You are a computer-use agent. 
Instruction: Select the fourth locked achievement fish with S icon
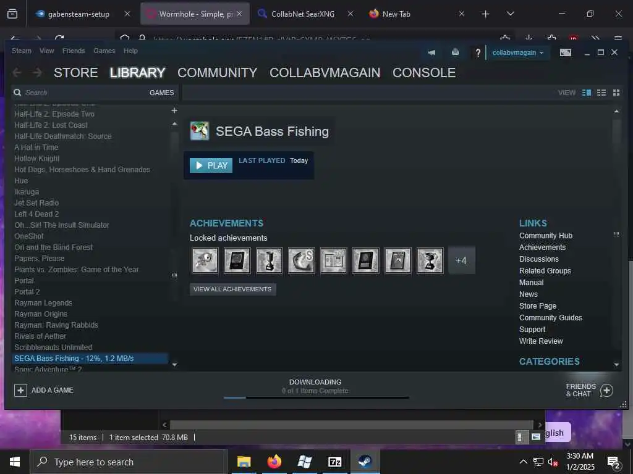tap(301, 260)
